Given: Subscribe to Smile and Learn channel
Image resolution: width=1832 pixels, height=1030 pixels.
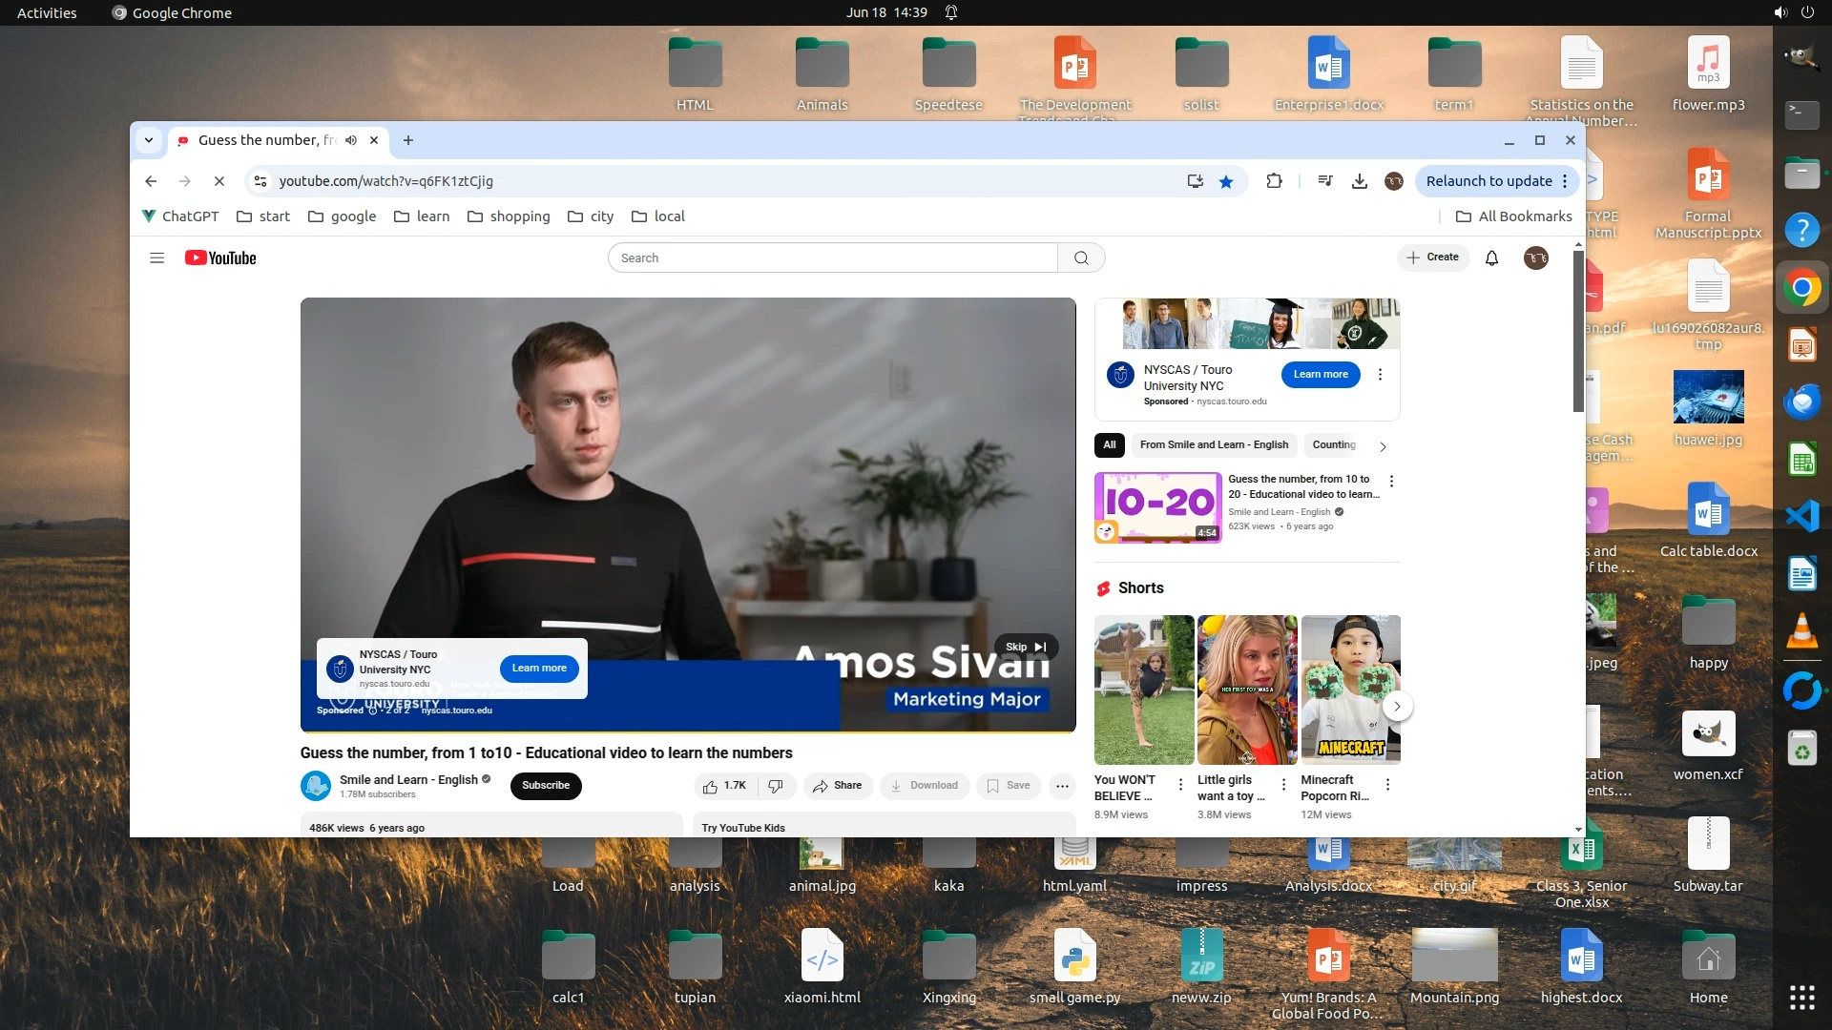Looking at the screenshot, I should (x=546, y=786).
